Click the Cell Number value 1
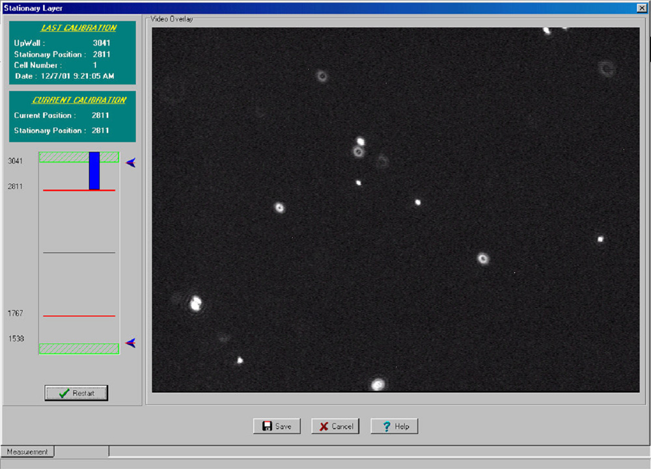This screenshot has width=651, height=469. (94, 65)
